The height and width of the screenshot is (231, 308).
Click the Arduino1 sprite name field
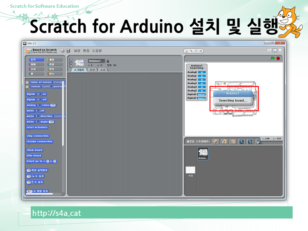click(96, 61)
